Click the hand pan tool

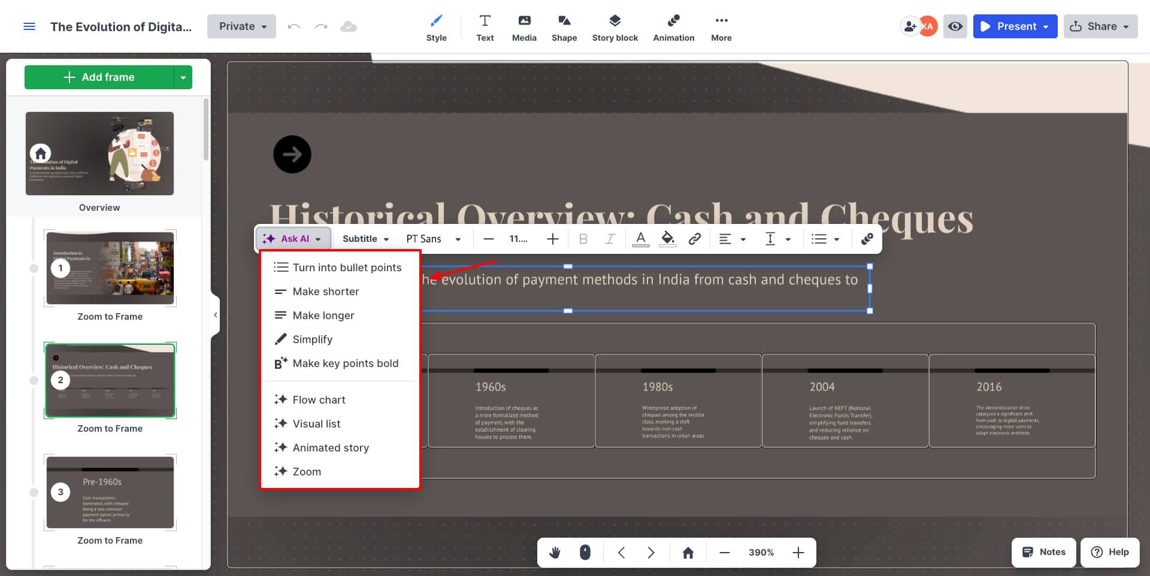(x=555, y=552)
